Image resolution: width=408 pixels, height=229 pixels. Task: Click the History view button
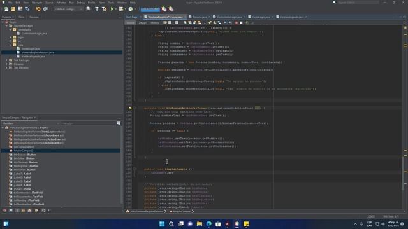154,23
